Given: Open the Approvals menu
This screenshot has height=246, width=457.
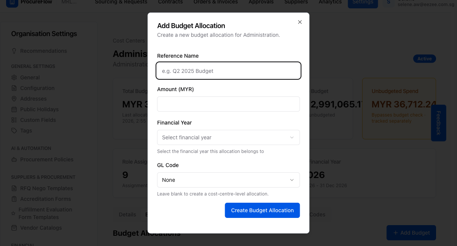Looking at the screenshot, I should [261, 2].
